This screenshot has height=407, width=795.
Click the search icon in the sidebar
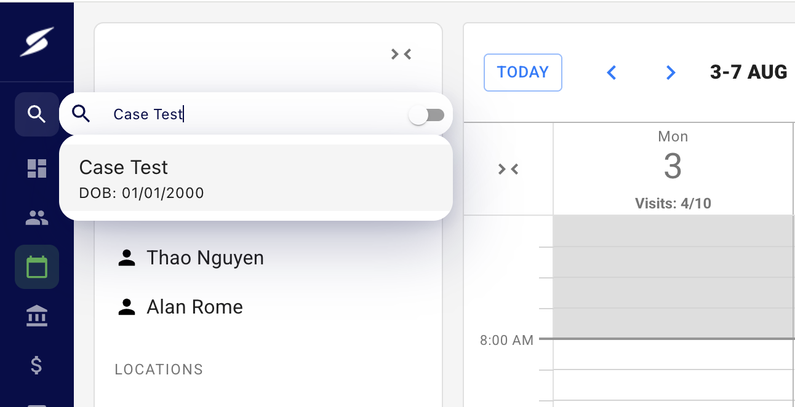coord(37,114)
